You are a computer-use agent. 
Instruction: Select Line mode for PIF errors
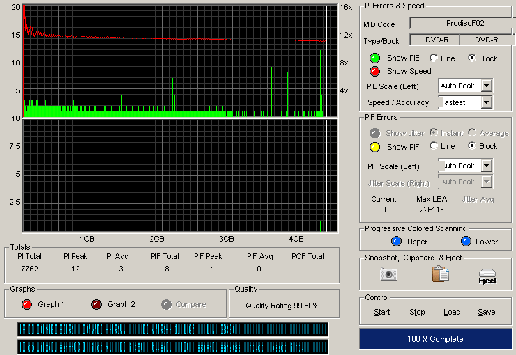(434, 145)
